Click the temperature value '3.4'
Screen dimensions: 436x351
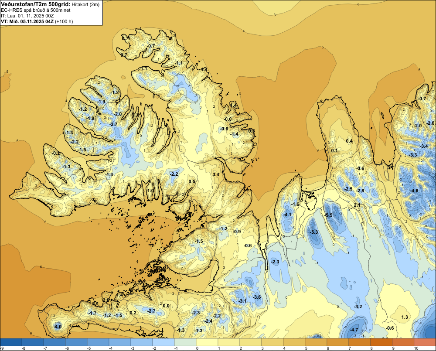point(216,174)
